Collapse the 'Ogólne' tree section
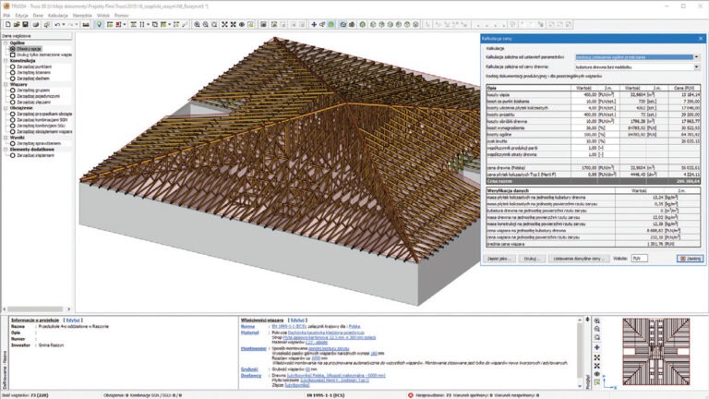The width and height of the screenshot is (709, 399). 6,43
